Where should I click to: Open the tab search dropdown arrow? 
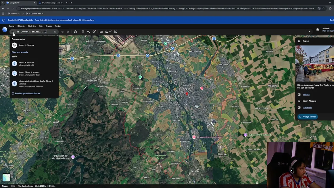[x=3, y=3]
